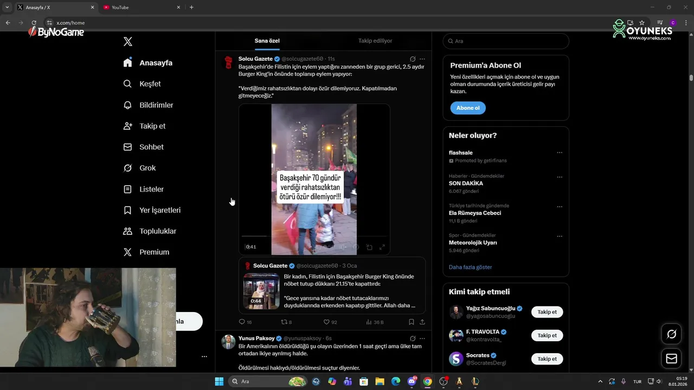The image size is (694, 390).
Task: Reload the x.com page
Action: 34,23
